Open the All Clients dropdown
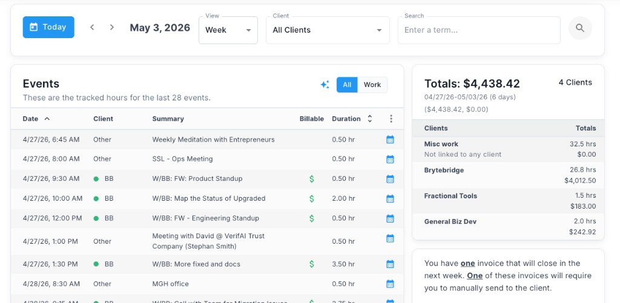 (328, 30)
